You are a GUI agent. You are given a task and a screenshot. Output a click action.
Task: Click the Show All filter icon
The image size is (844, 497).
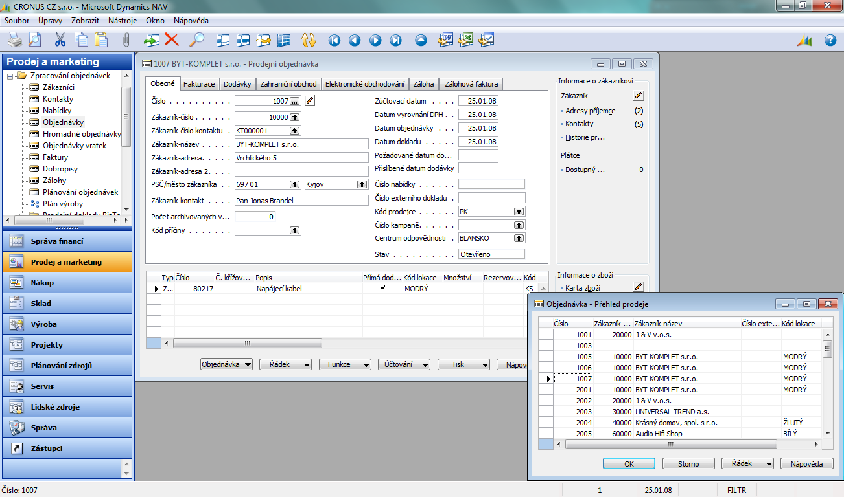(x=283, y=40)
